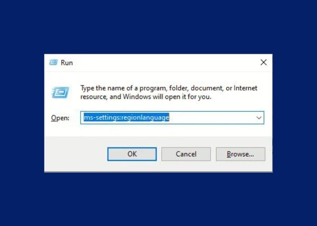Click the large Run program icon
This screenshot has width=317, height=226.
point(60,92)
